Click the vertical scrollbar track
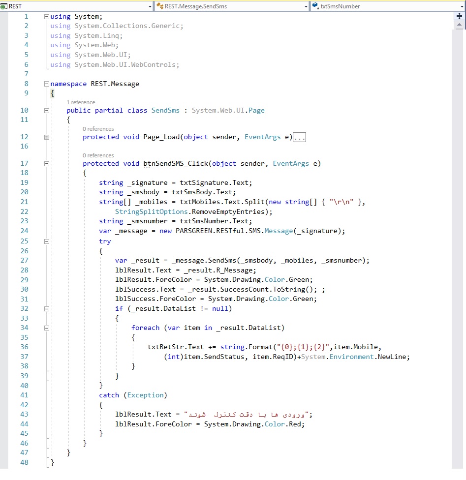 (460, 246)
